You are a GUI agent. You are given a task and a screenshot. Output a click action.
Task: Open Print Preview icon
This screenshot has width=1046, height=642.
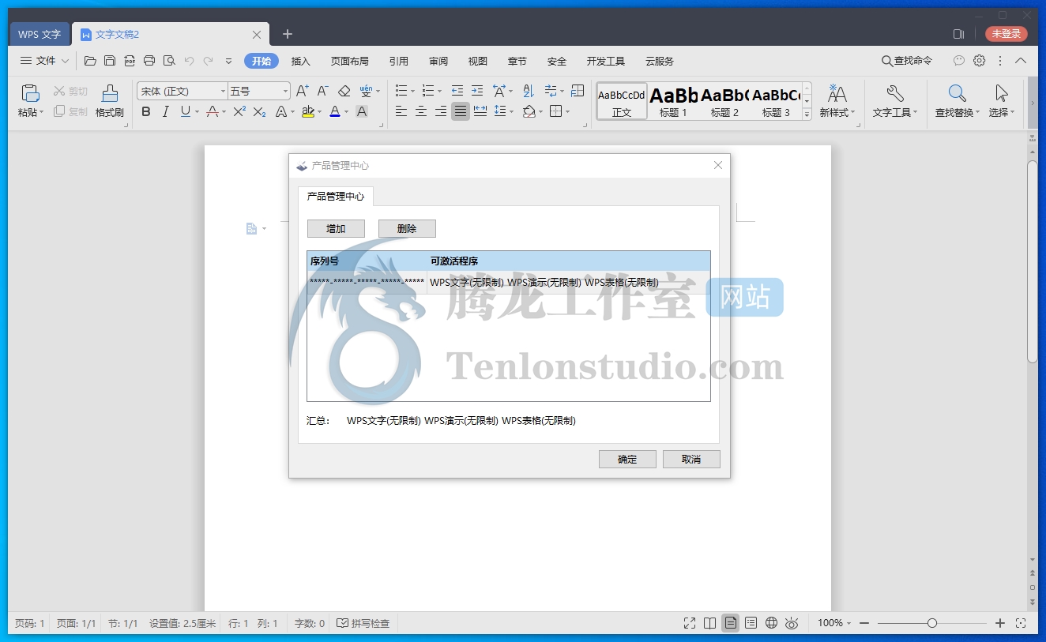tap(169, 61)
